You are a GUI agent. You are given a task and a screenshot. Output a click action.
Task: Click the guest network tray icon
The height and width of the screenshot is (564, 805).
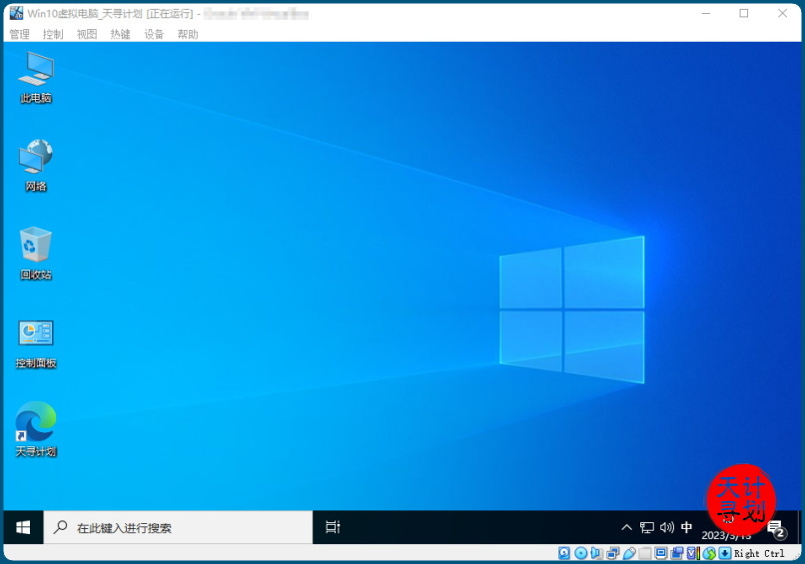pyautogui.click(x=647, y=527)
